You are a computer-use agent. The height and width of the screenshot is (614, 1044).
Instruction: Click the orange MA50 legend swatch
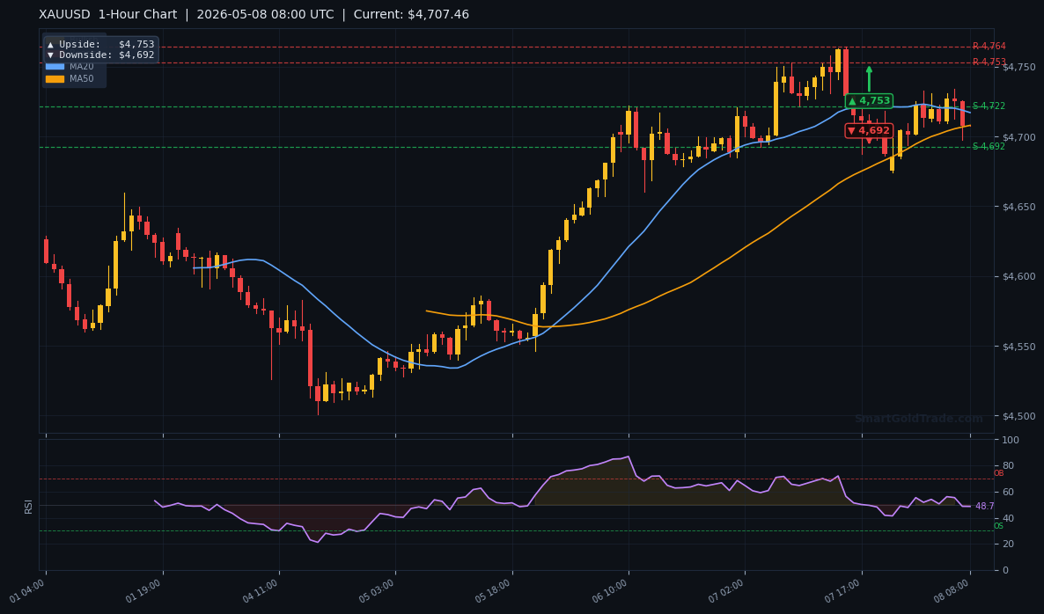point(55,78)
